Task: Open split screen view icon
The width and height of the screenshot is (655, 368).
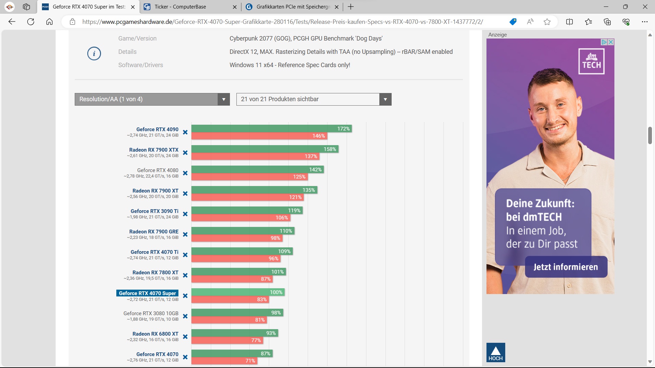Action: click(x=569, y=22)
